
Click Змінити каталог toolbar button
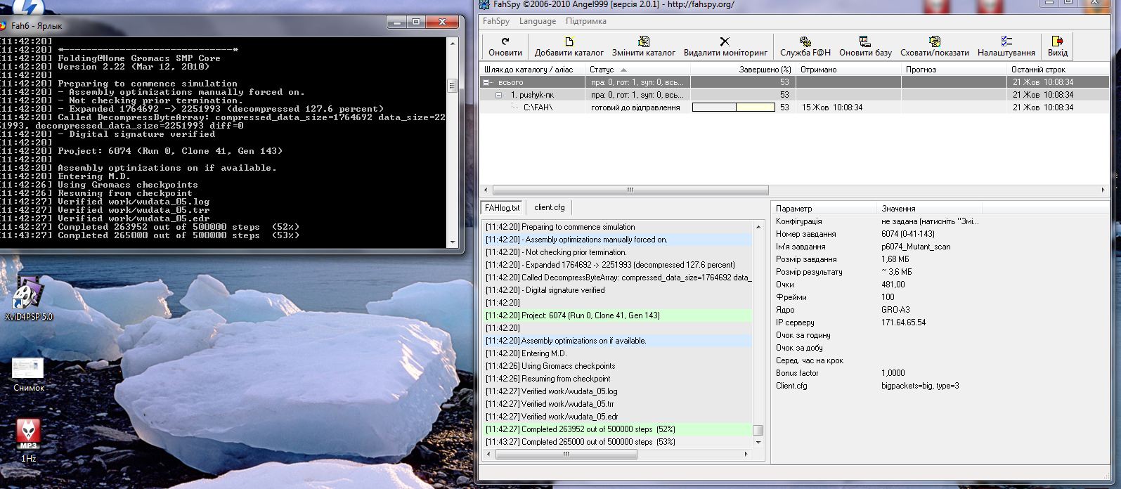pos(643,46)
